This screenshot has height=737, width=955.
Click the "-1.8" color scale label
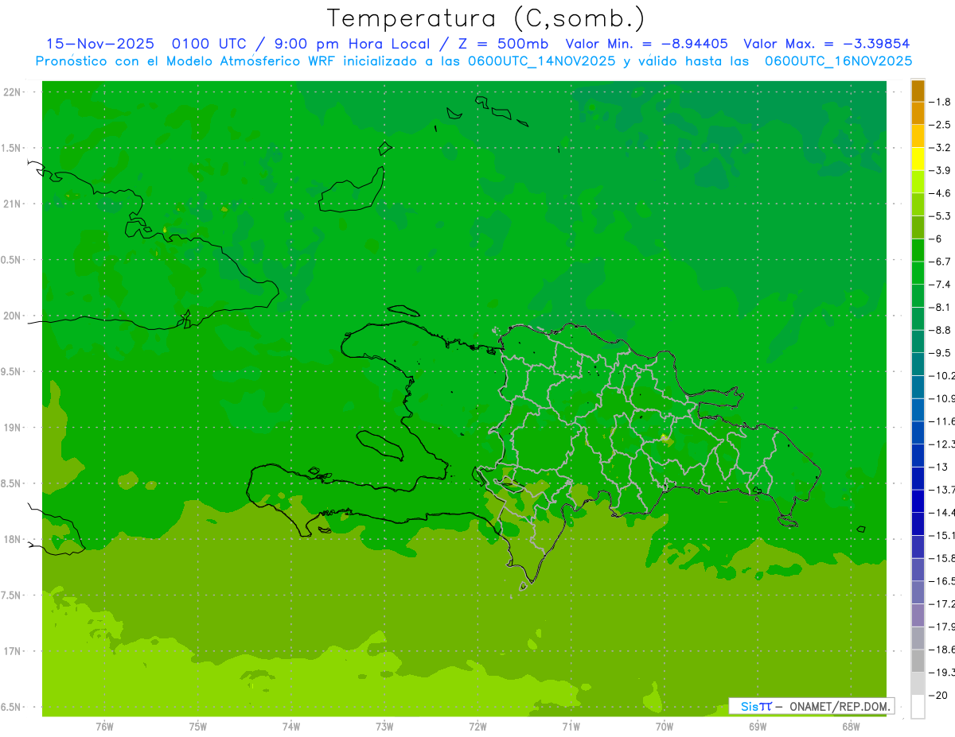pyautogui.click(x=941, y=102)
